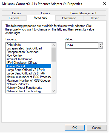Screen dimensions: 109x133
Task: Choose Large Send Offload V2 (IPv6)
Action: (x=28, y=73)
